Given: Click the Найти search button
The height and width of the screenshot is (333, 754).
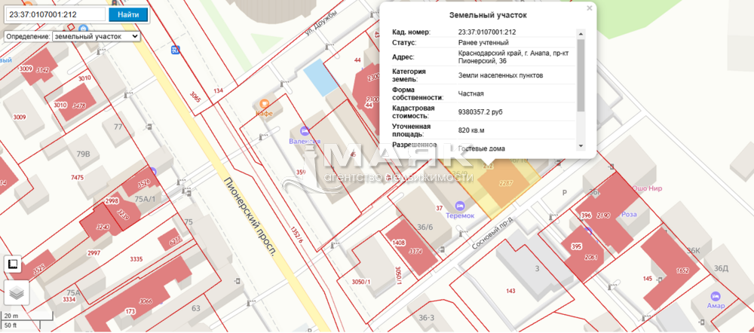Looking at the screenshot, I should pyautogui.click(x=127, y=14).
